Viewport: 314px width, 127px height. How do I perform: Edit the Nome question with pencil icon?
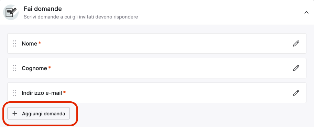pyautogui.click(x=296, y=43)
